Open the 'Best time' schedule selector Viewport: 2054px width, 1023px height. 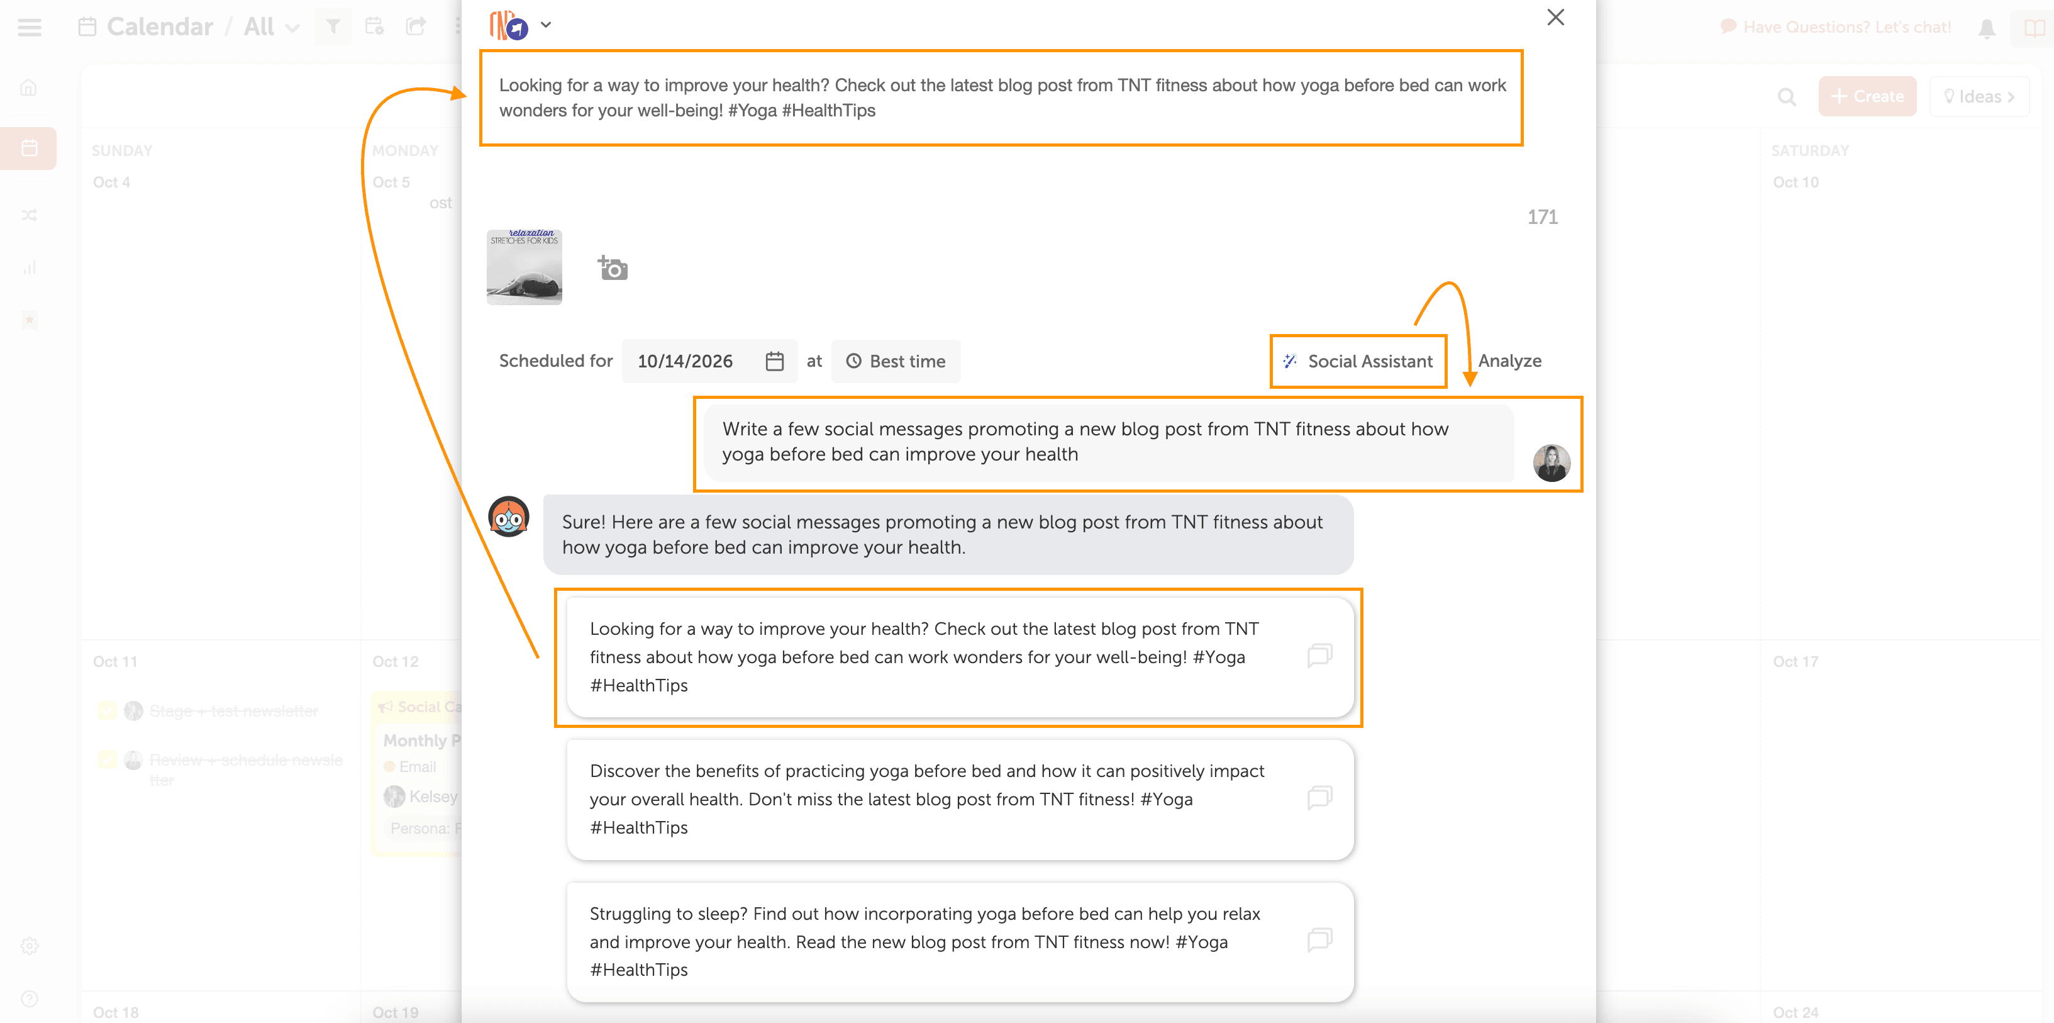tap(896, 362)
